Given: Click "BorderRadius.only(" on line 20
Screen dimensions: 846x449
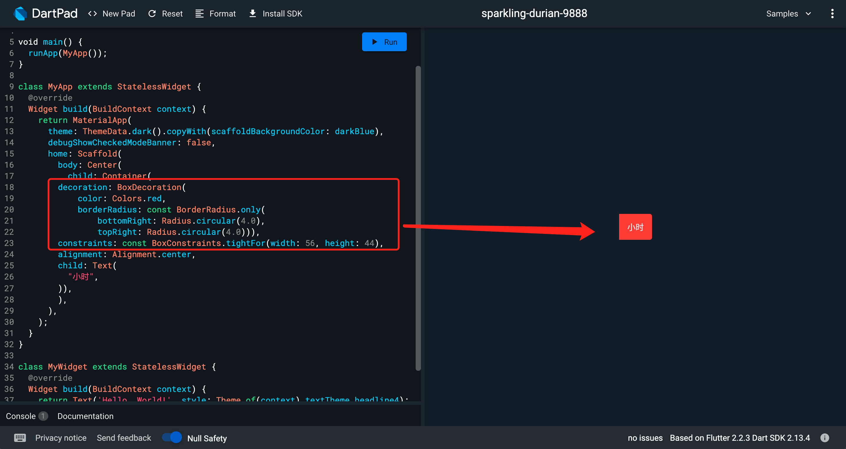Looking at the screenshot, I should tap(221, 209).
